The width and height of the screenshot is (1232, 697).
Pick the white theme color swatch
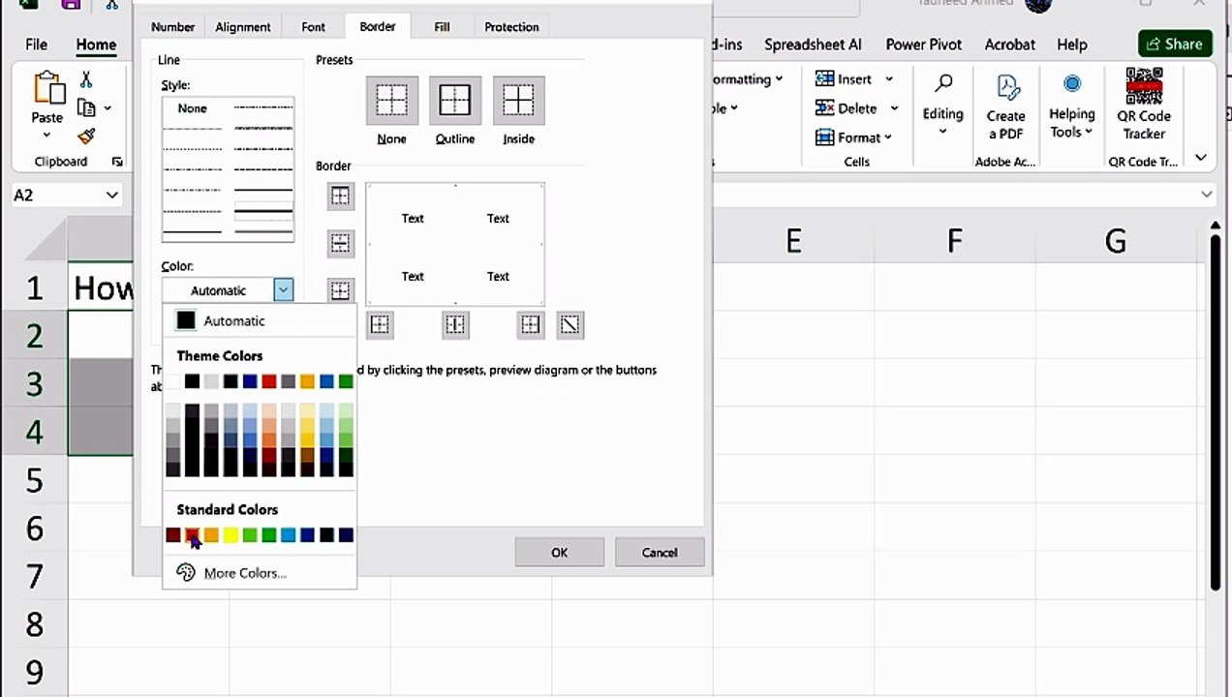(173, 381)
